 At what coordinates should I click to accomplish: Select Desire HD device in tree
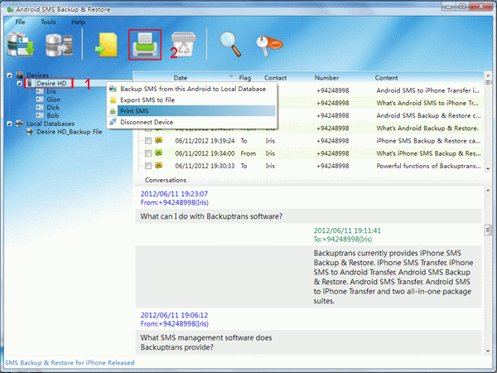[x=51, y=84]
